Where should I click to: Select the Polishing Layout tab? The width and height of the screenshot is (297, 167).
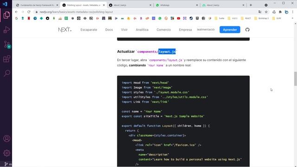coord(84,5)
